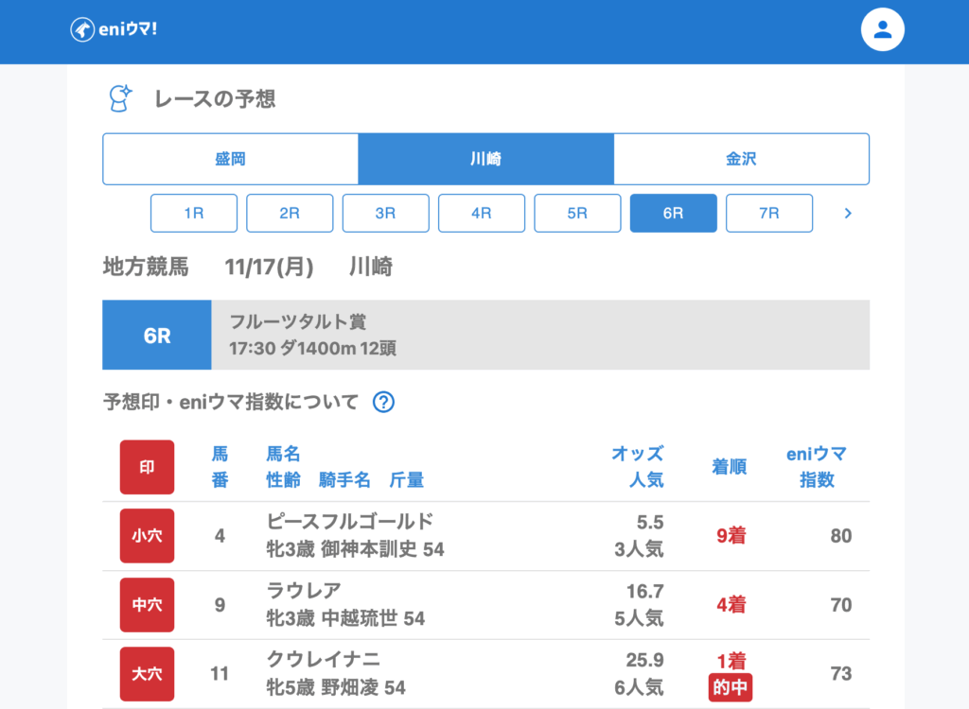Click horse name ピースフルゴールド
This screenshot has height=709, width=969.
tap(350, 522)
